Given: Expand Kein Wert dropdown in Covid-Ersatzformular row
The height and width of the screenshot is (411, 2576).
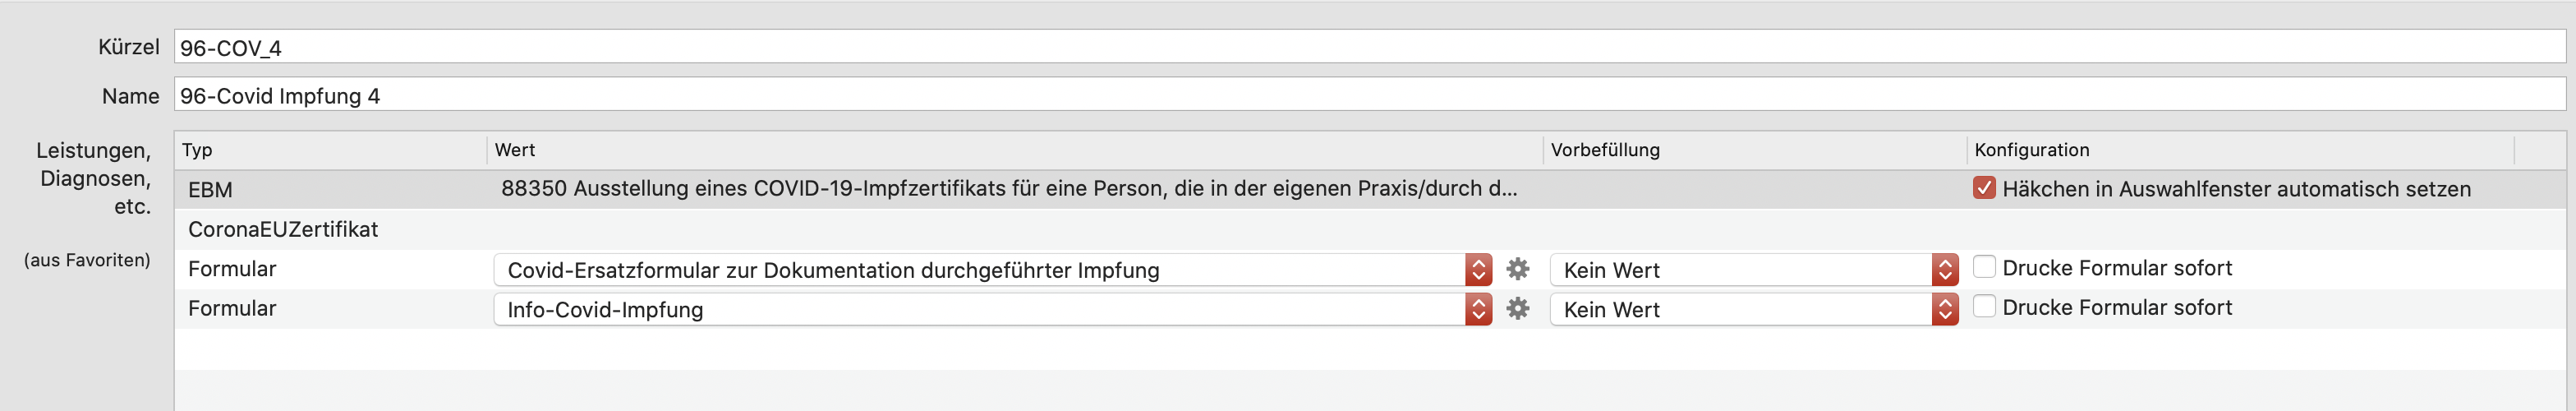Looking at the screenshot, I should click(x=1753, y=269).
